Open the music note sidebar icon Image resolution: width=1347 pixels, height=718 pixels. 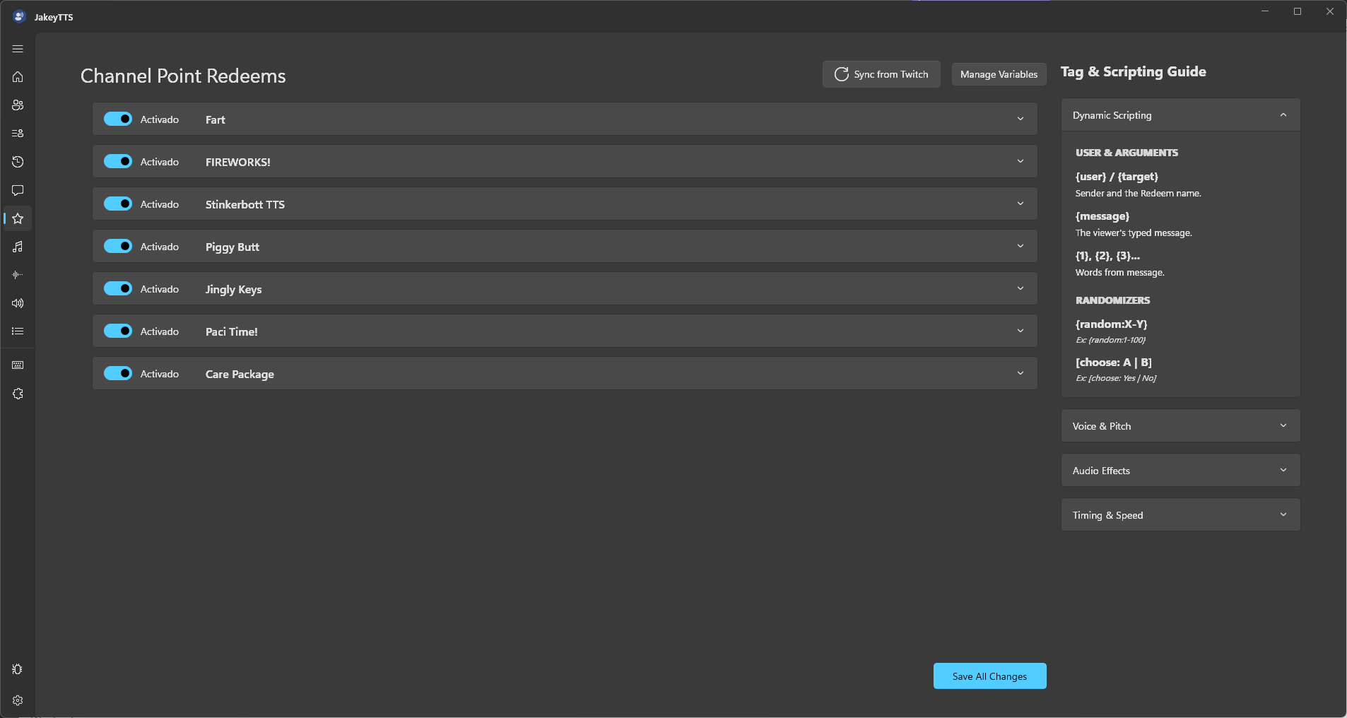[x=18, y=247]
